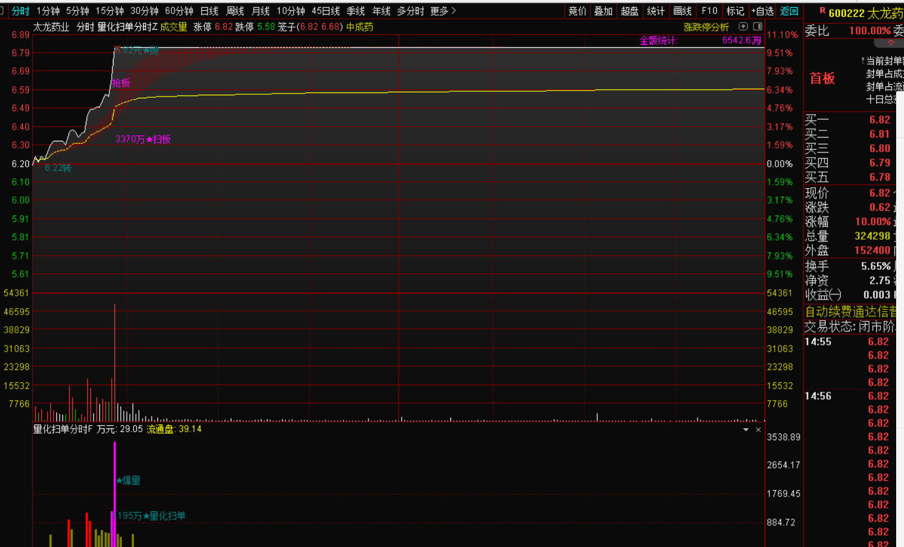Click the upload arrow icon beside 涨跌停分析

[x=743, y=27]
